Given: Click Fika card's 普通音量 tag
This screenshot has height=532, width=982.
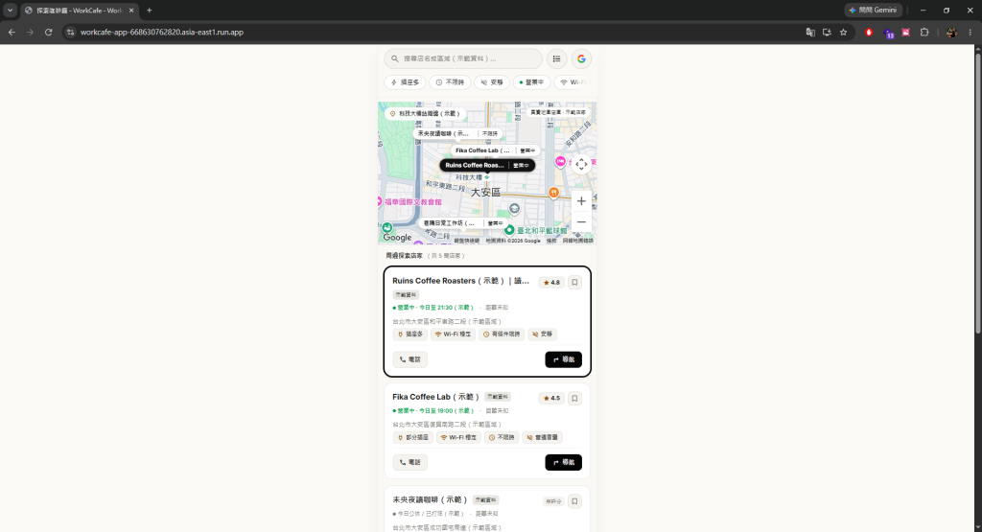Looking at the screenshot, I should [x=543, y=437].
